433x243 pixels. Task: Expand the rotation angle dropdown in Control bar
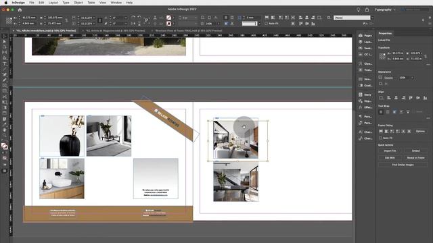tap(126, 18)
